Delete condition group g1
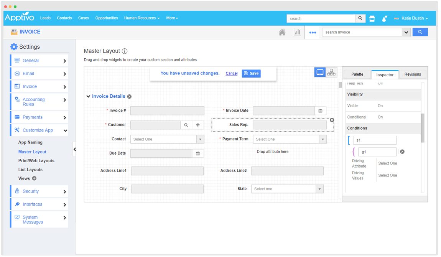441x257 pixels. [402, 152]
